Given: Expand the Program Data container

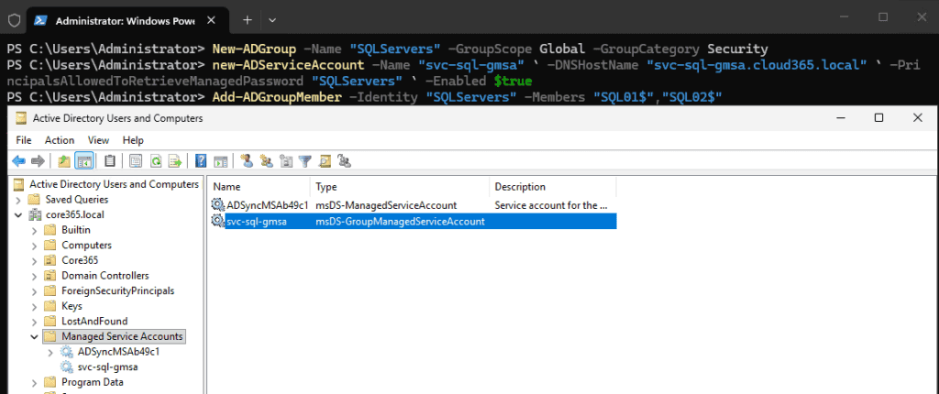Looking at the screenshot, I should click(34, 382).
